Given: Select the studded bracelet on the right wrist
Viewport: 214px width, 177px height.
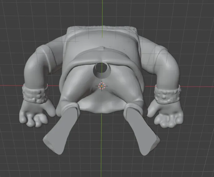Looking at the screenshot, I should click(x=168, y=93).
